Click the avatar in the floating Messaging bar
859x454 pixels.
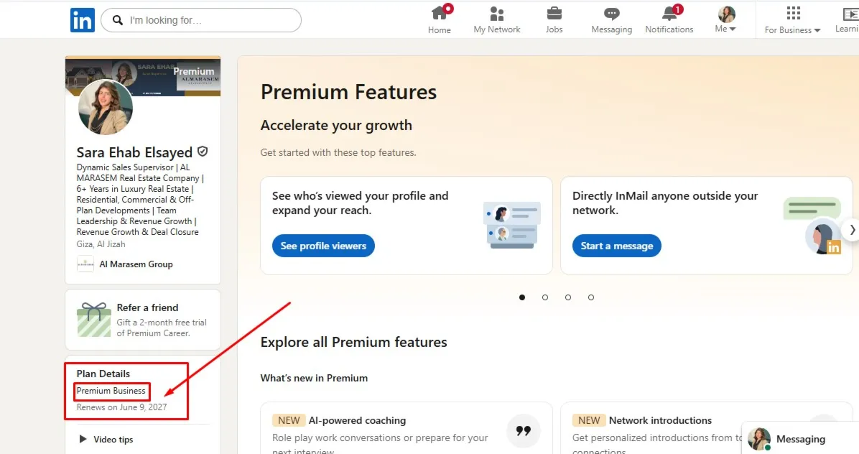(x=759, y=439)
